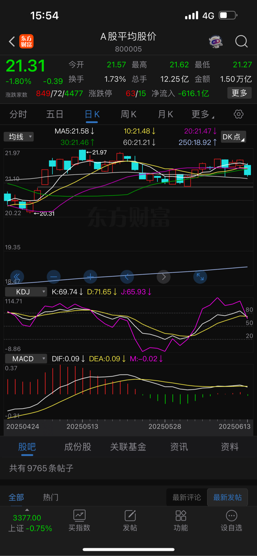This screenshot has width=257, height=556.
Task: Tap the chart high marker 21.97
Action: coord(97,153)
